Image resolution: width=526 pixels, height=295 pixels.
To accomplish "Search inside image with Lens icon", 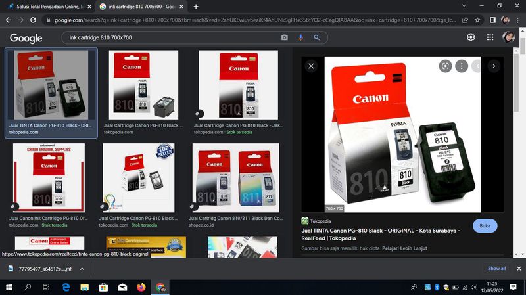I will 445,66.
